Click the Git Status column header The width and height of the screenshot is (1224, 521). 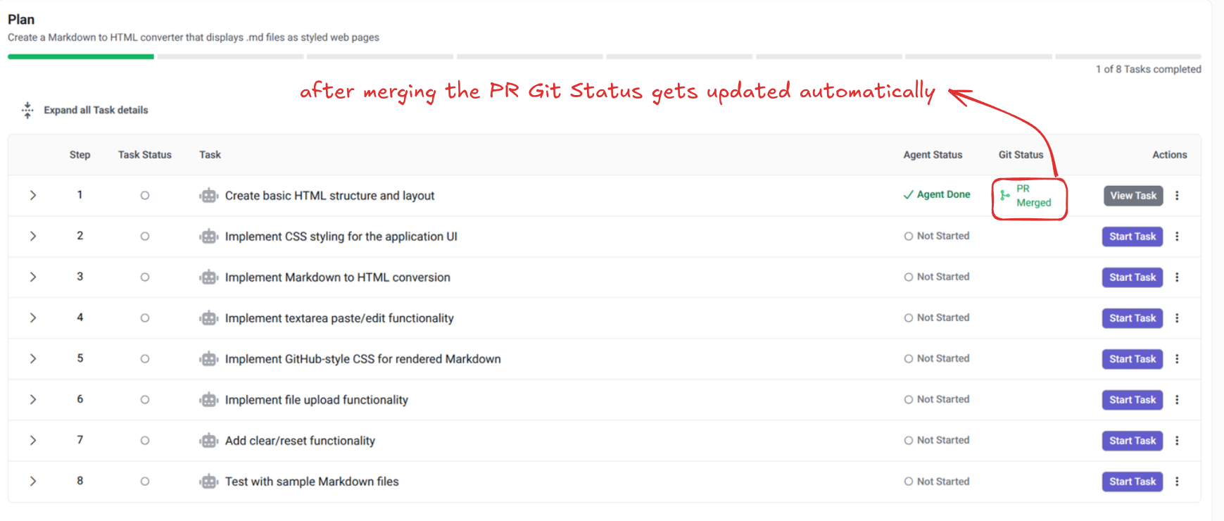(x=1021, y=155)
